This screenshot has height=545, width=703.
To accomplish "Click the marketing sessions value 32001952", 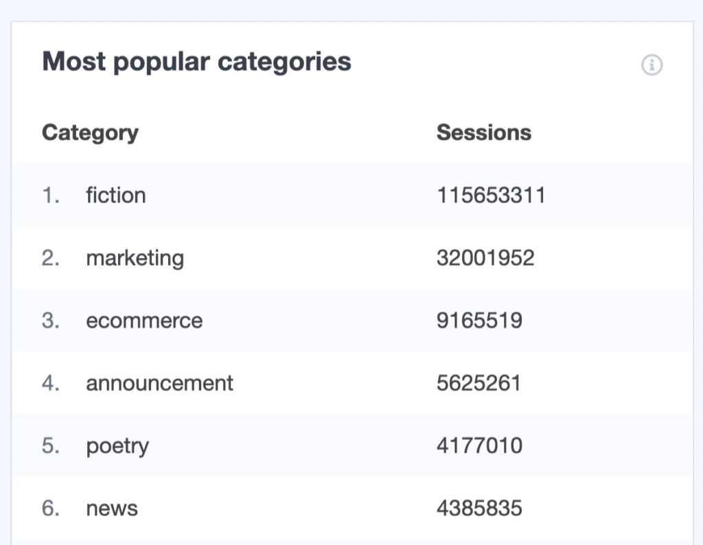I will pos(485,258).
